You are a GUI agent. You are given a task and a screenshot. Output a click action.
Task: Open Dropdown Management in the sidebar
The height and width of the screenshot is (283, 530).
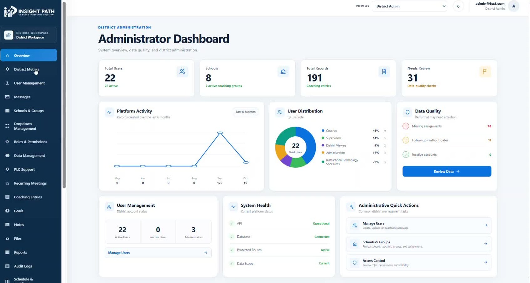tap(29, 126)
